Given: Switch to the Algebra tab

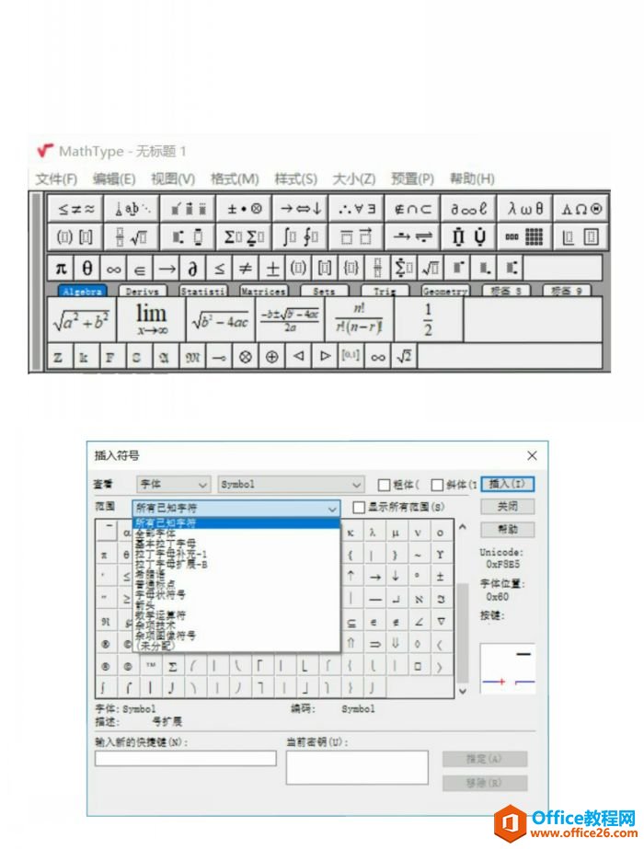Looking at the screenshot, I should 82,292.
